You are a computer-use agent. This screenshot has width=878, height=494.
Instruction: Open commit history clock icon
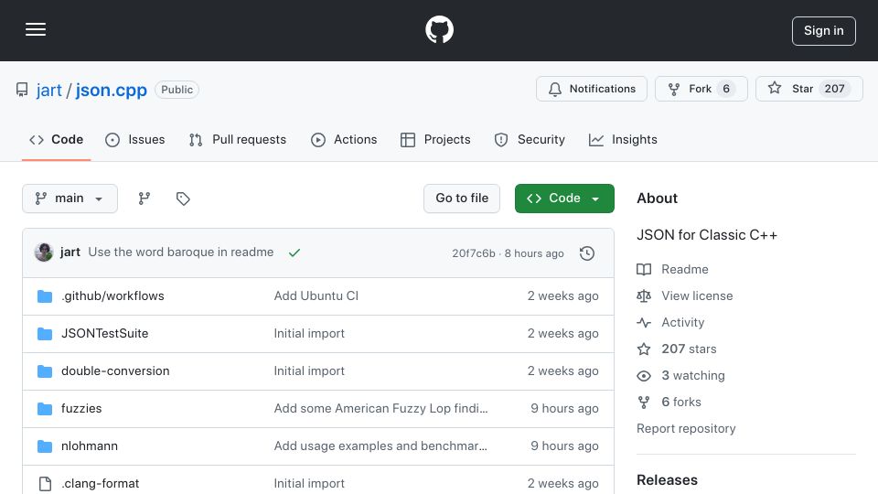click(587, 253)
